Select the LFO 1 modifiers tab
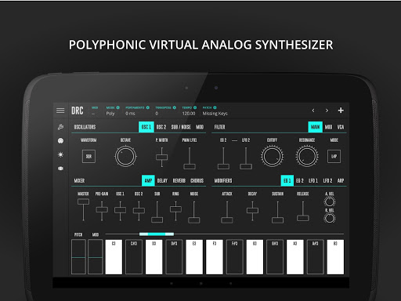 pyautogui.click(x=313, y=180)
